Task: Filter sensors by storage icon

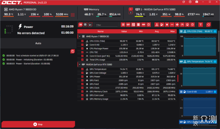Action: pos(138,25)
